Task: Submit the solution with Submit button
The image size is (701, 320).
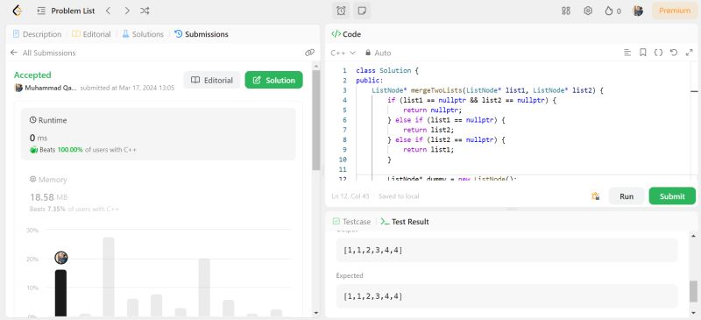Action: (672, 196)
